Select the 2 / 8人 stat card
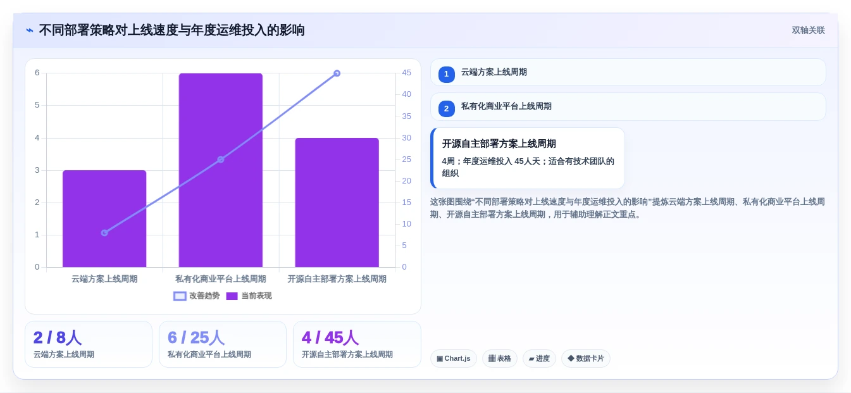The width and height of the screenshot is (851, 393). click(x=89, y=344)
